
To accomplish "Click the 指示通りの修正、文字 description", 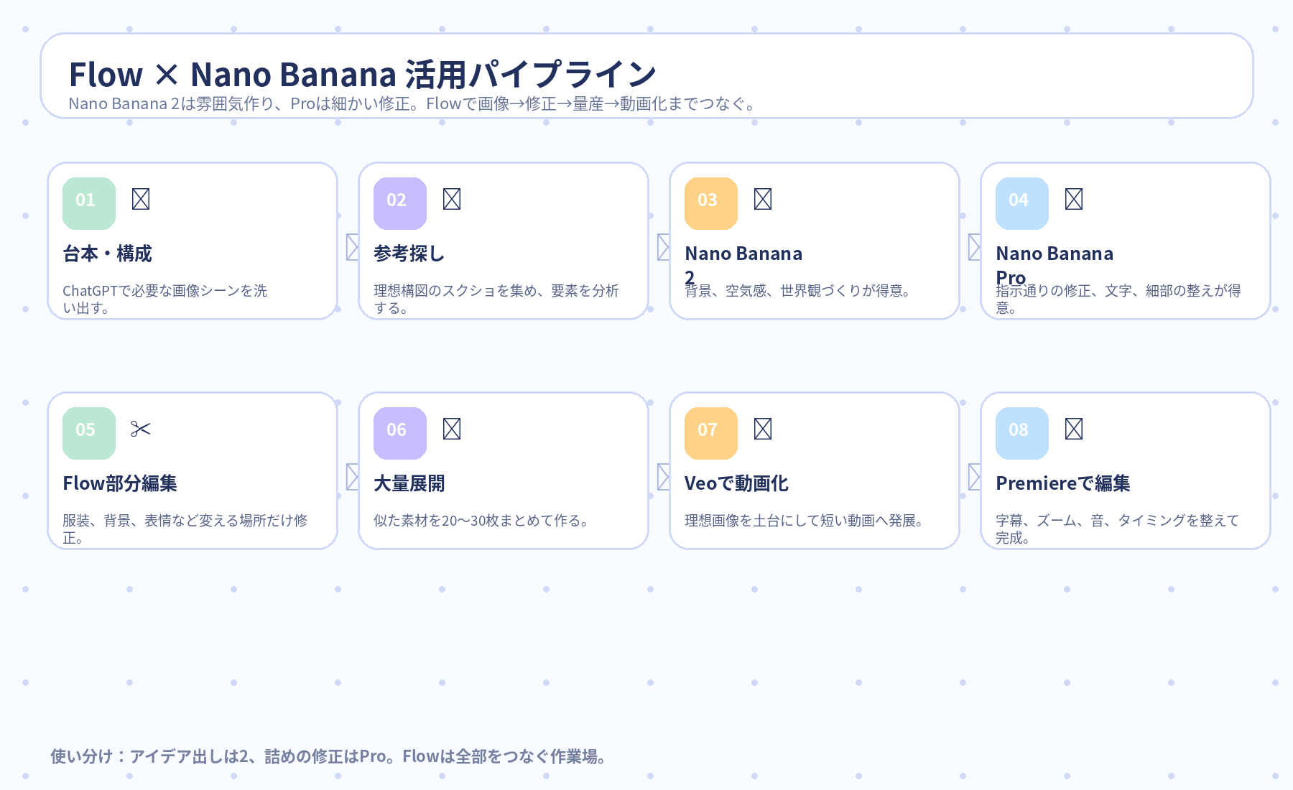I will [x=1118, y=299].
